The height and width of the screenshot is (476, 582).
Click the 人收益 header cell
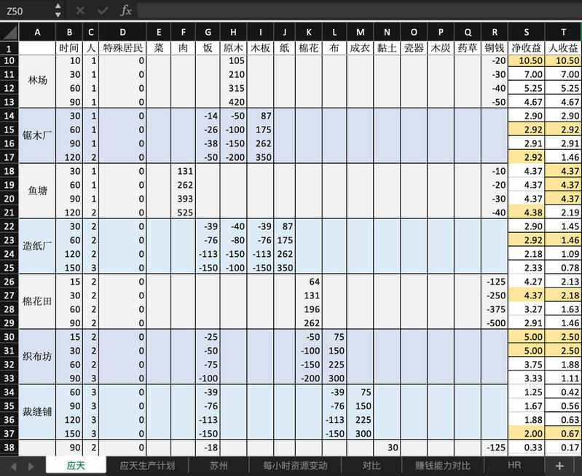pos(564,48)
